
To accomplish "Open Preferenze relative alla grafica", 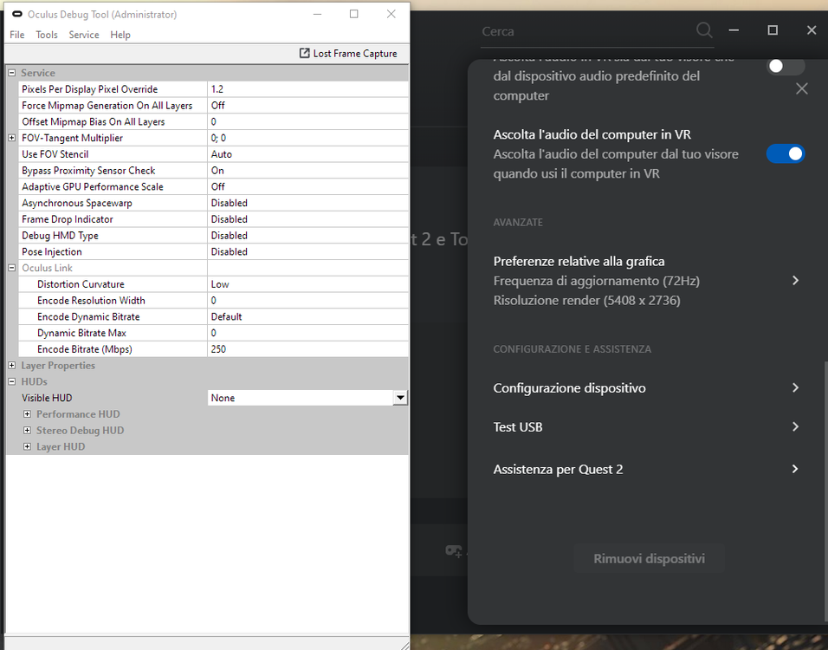I will 647,281.
